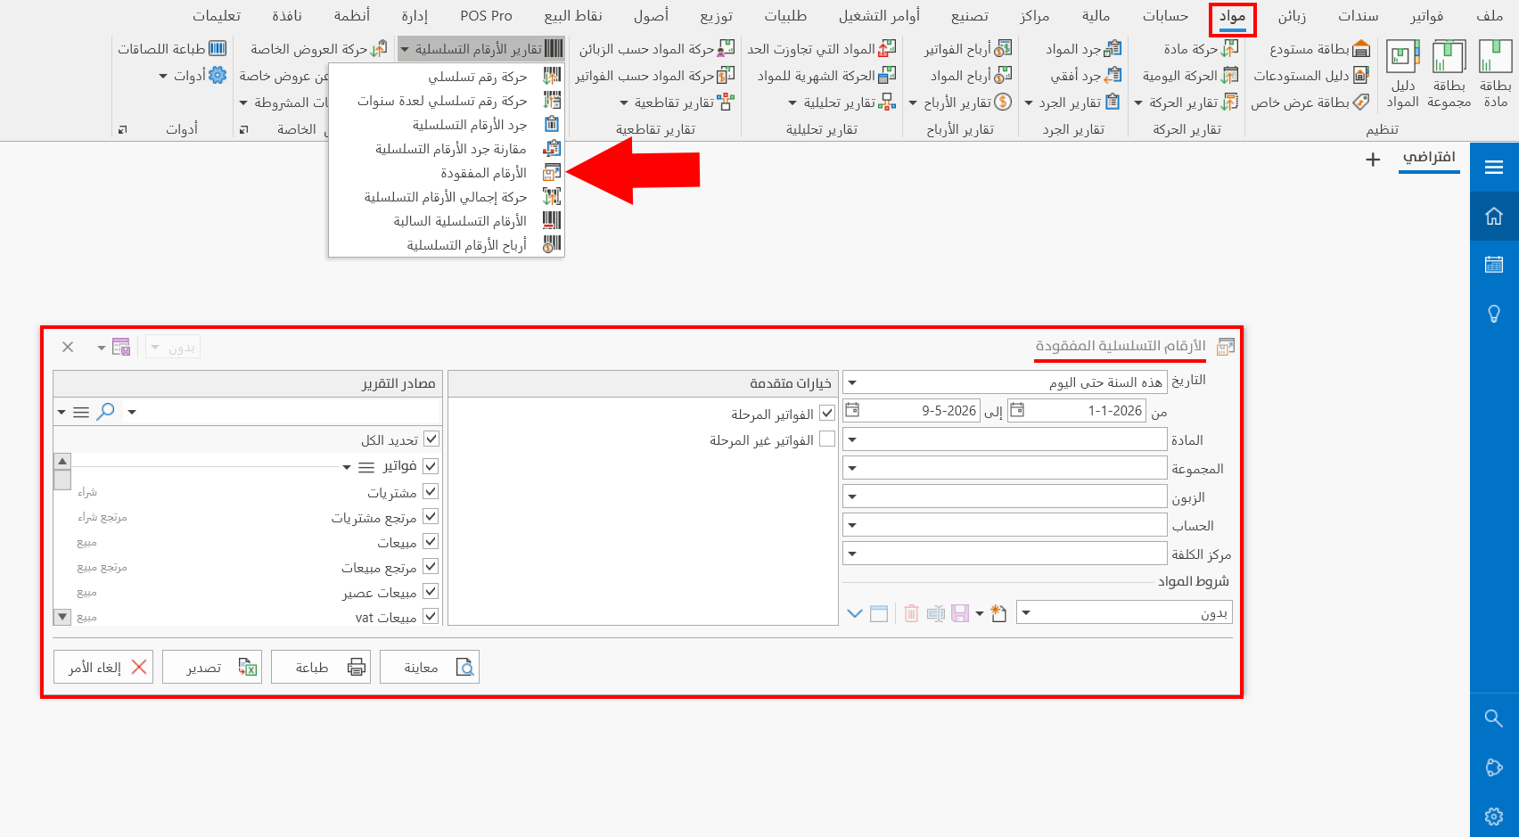Open جرد أفقي report

[x=1086, y=76]
